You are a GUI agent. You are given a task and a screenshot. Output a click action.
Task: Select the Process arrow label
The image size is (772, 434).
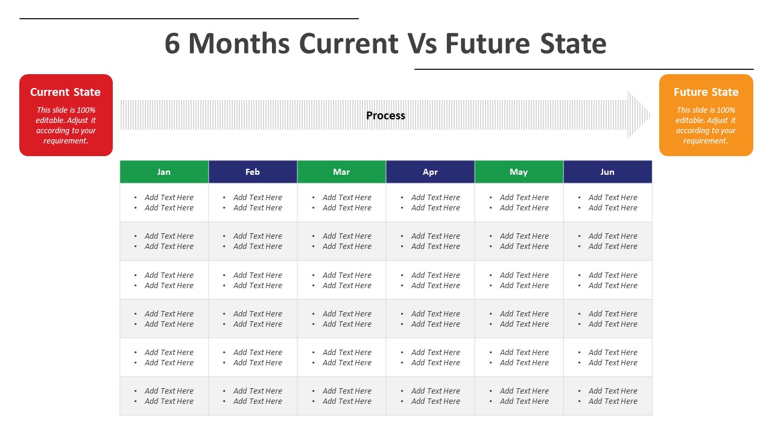tap(385, 116)
